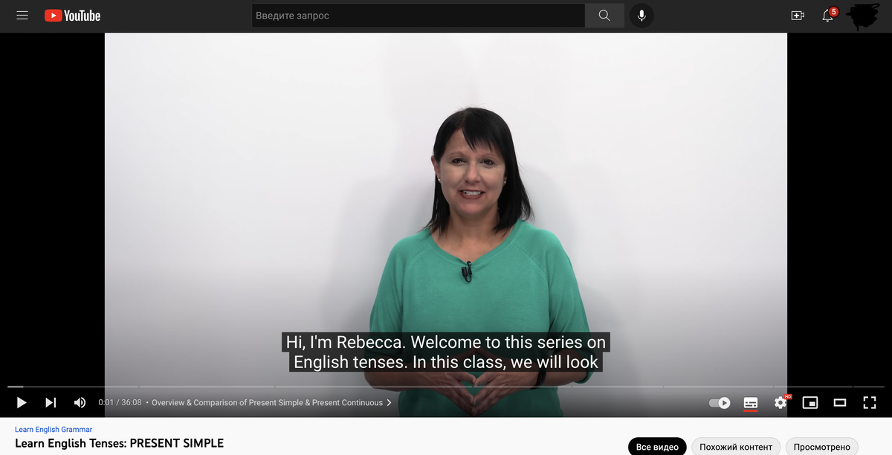The height and width of the screenshot is (455, 892).
Task: Enter full screen mode
Action: (x=870, y=402)
